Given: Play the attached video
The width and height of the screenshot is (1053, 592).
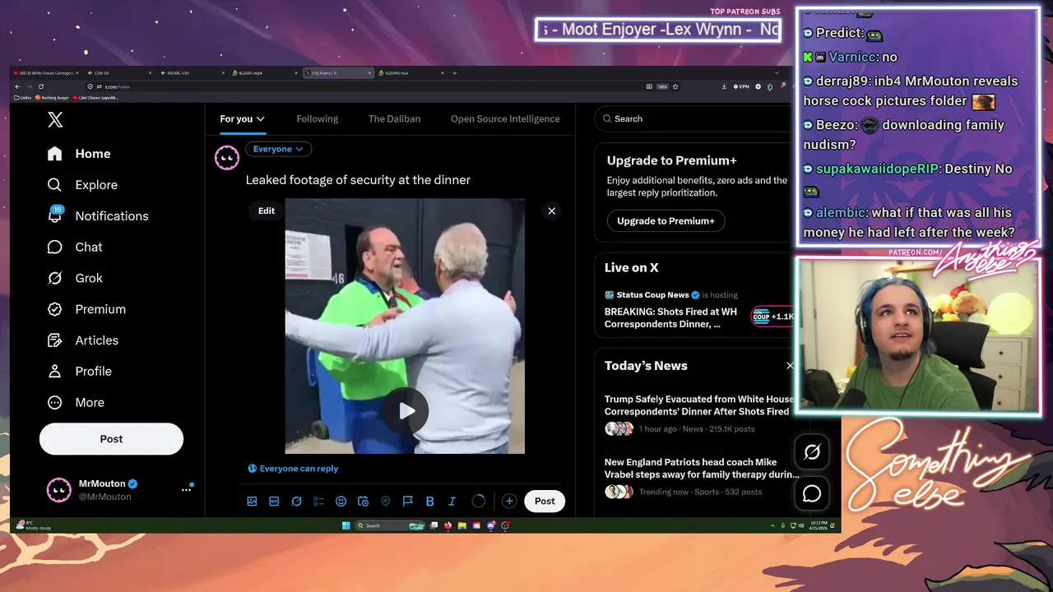Looking at the screenshot, I should pyautogui.click(x=405, y=411).
